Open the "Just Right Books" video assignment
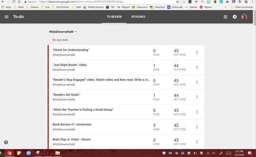This screenshot has height=157, width=256. click(x=70, y=65)
